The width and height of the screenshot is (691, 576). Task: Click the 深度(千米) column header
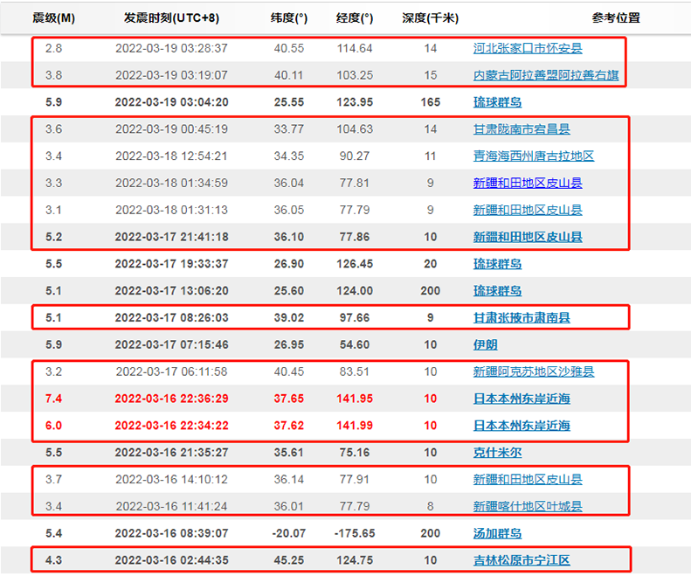[x=430, y=17]
